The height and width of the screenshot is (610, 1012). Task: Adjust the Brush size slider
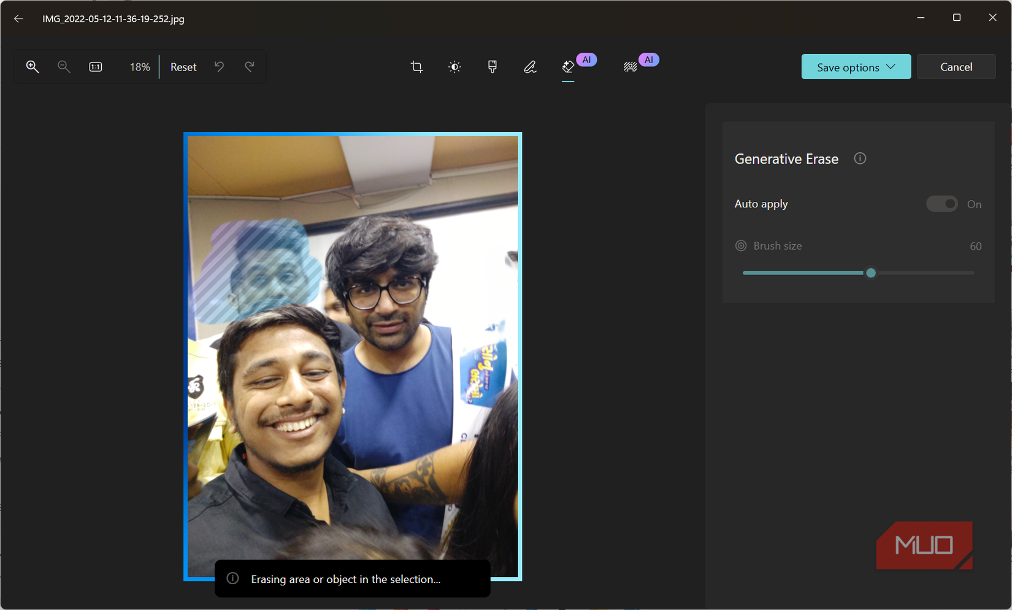(871, 272)
